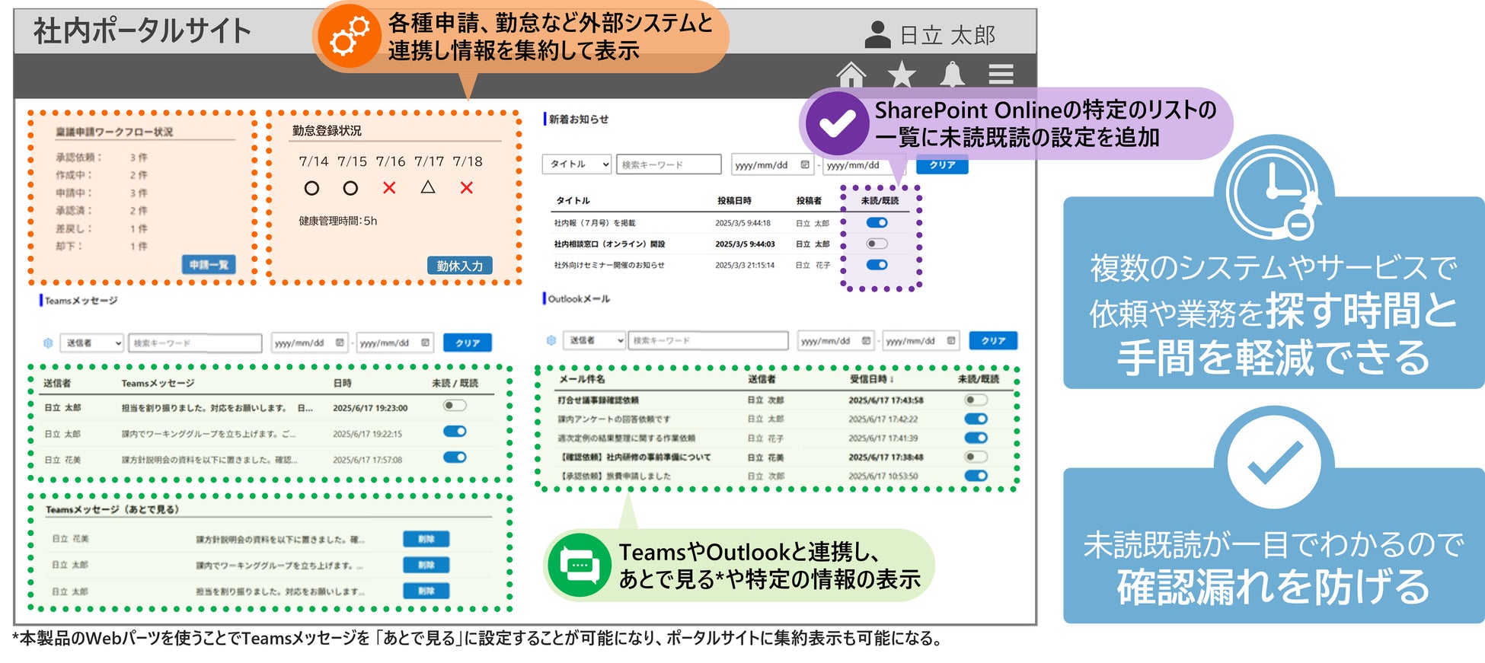Click 差戻し 1件 in workflow status

pos(102,228)
